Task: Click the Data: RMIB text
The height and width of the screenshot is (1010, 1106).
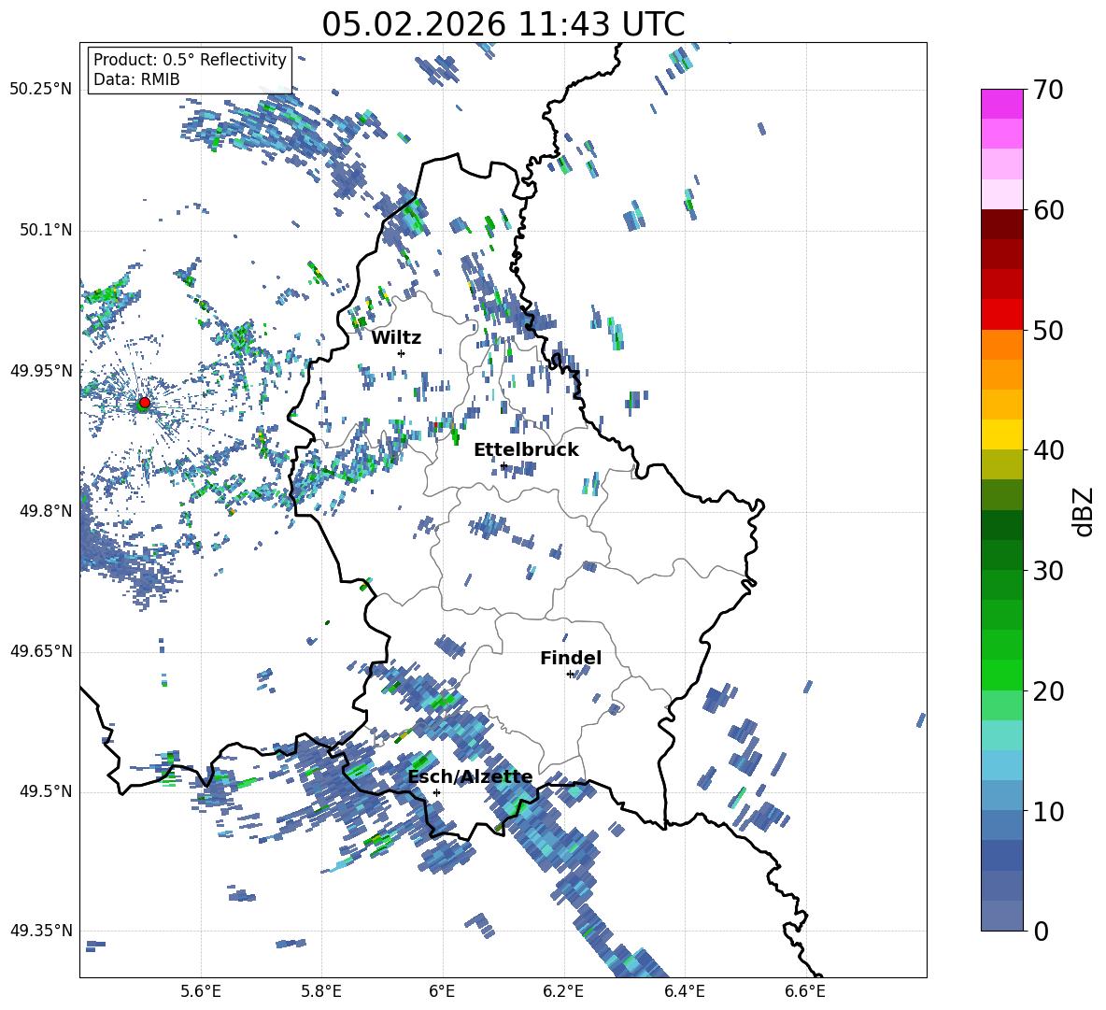Action: 136,79
